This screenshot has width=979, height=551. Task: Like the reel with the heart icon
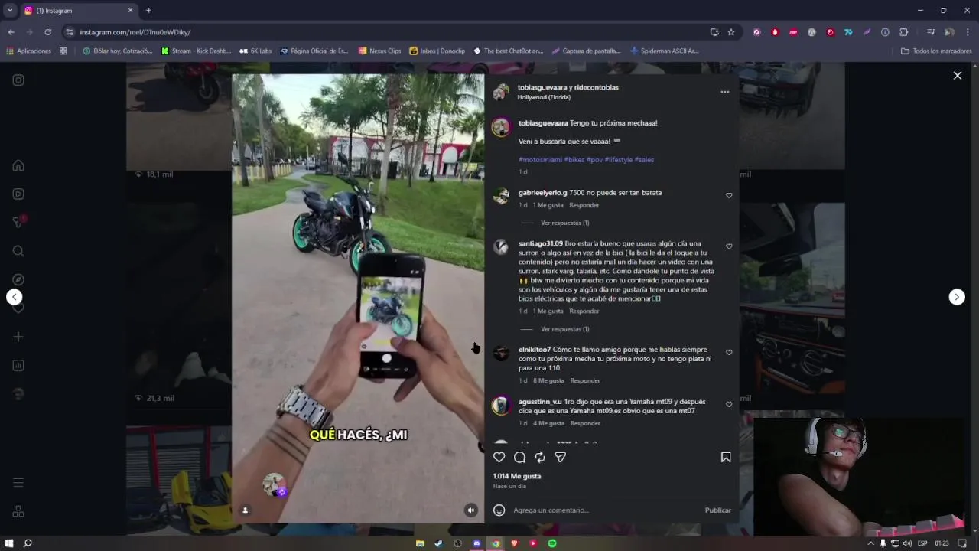[x=499, y=457]
